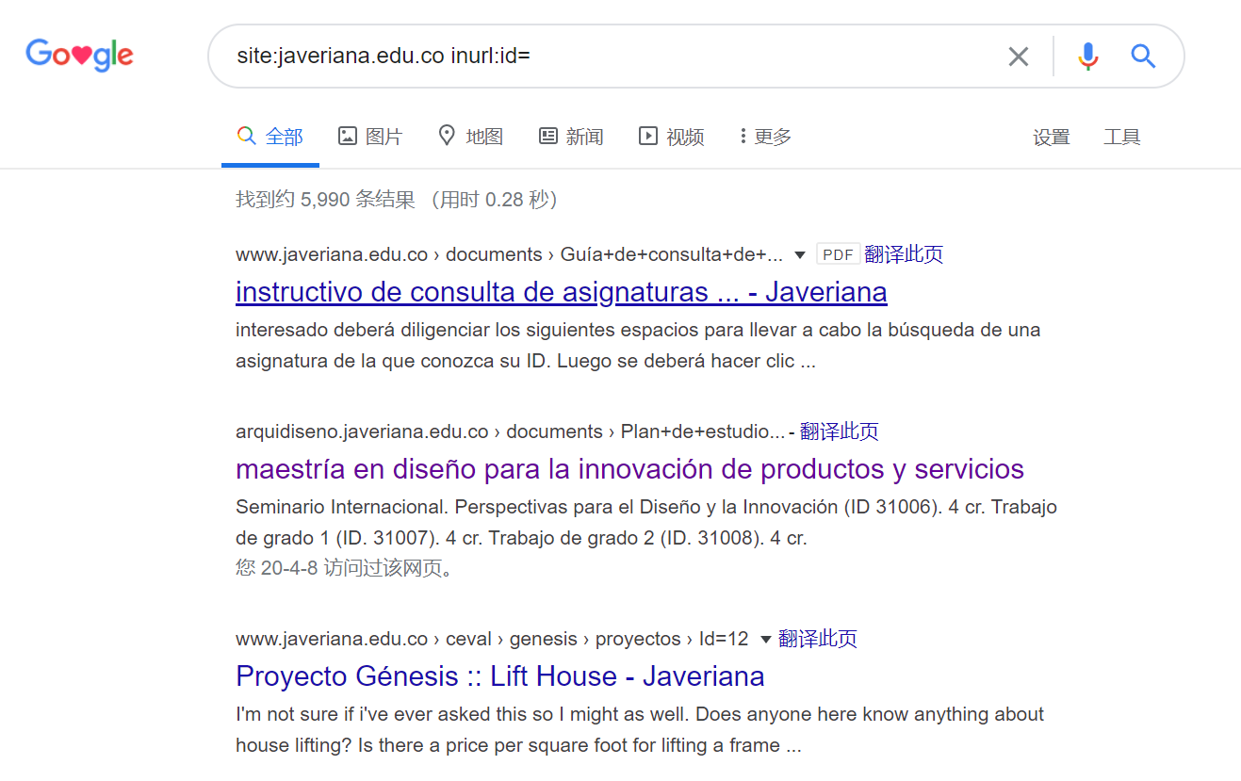Image resolution: width=1241 pixels, height=781 pixels.
Task: Click the arquidiseno.javeriana.edu.co breadcrumb URL
Action: [510, 431]
